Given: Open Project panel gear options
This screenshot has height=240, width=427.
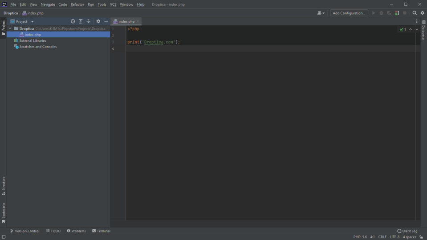Looking at the screenshot, I should pos(98,21).
